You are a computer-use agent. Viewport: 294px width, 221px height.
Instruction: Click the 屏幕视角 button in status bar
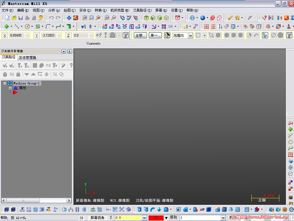pos(97,218)
